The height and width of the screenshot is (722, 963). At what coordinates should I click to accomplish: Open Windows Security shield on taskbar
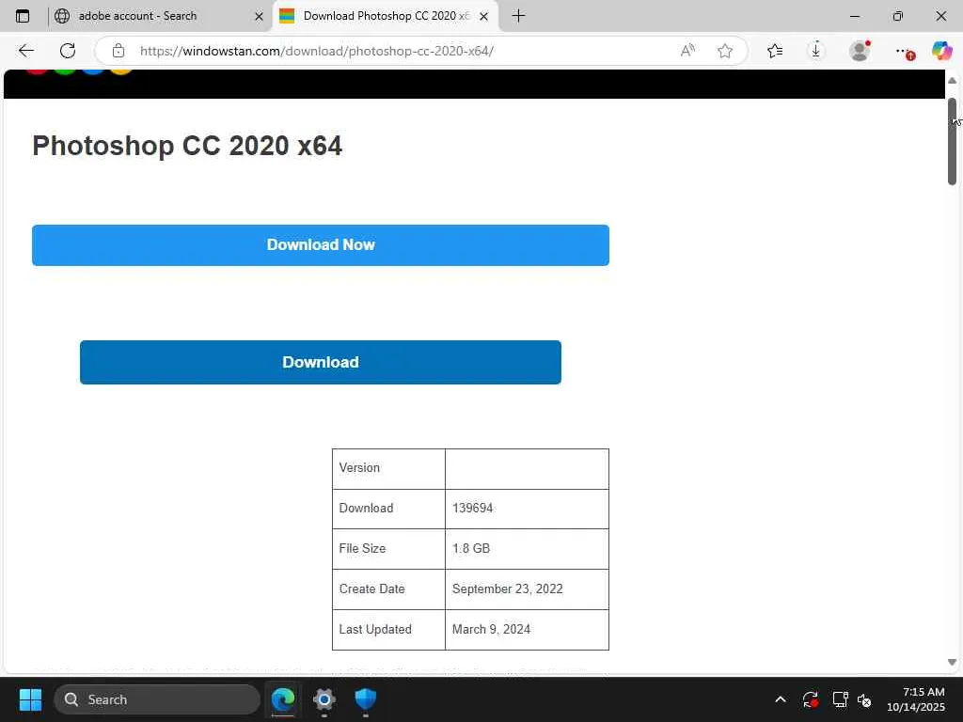(366, 699)
